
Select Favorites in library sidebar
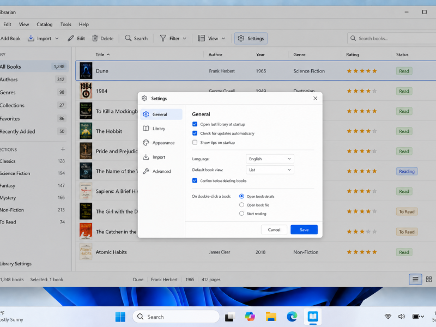(33, 118)
